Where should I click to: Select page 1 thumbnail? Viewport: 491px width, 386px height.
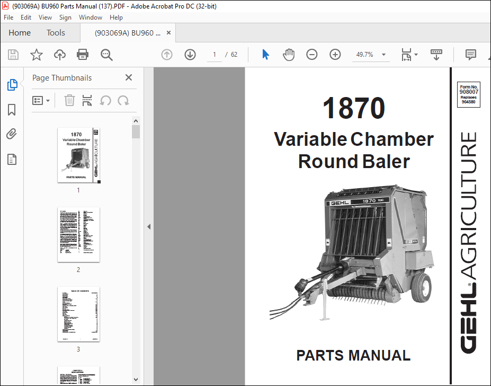(x=78, y=155)
